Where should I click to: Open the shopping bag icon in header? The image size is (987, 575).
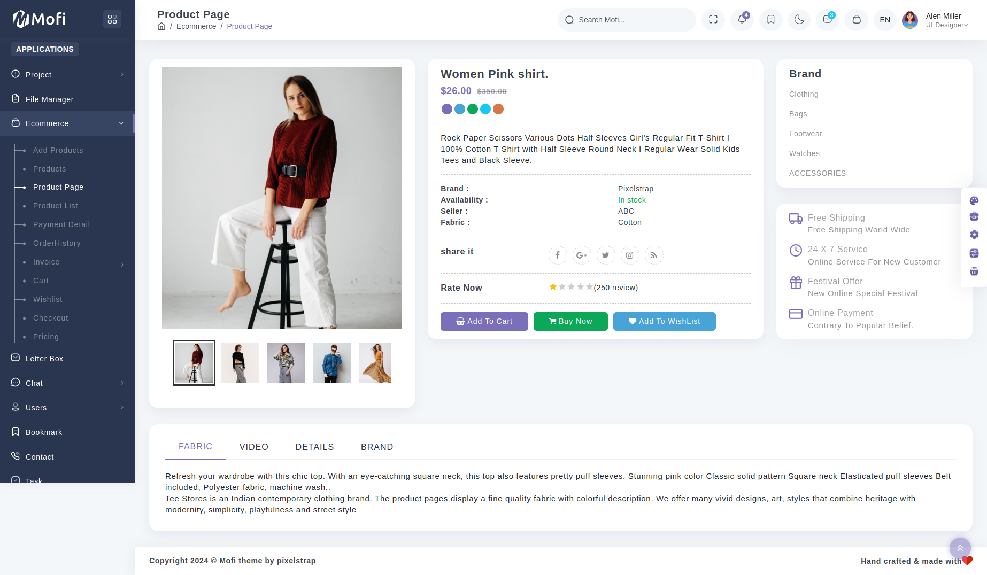click(857, 20)
